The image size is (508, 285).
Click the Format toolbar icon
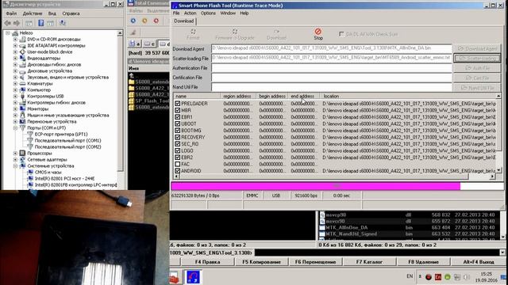193,32
